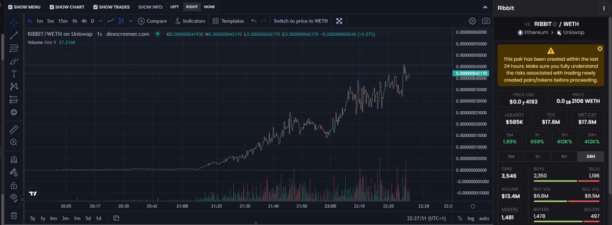Open chart settings gear
The width and height of the screenshot is (612, 225).
click(x=472, y=21)
